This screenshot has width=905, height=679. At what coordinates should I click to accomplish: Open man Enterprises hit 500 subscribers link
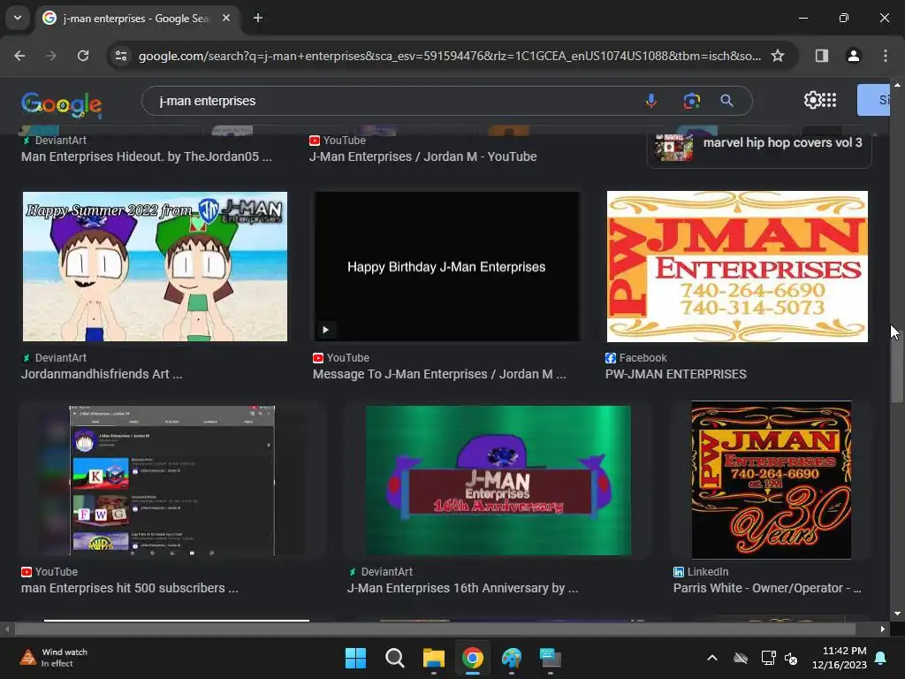(129, 588)
